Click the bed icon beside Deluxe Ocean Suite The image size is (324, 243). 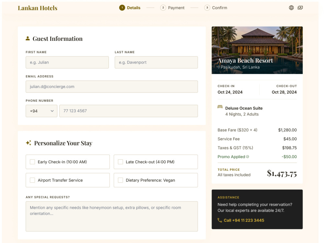click(x=220, y=107)
